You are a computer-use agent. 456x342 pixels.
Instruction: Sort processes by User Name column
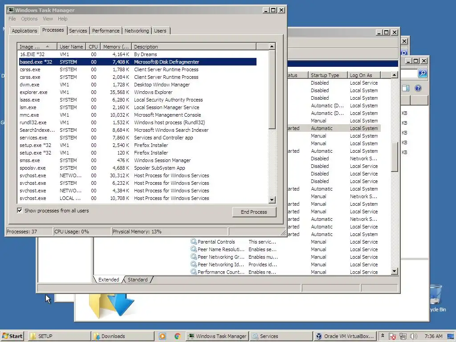tap(71, 46)
